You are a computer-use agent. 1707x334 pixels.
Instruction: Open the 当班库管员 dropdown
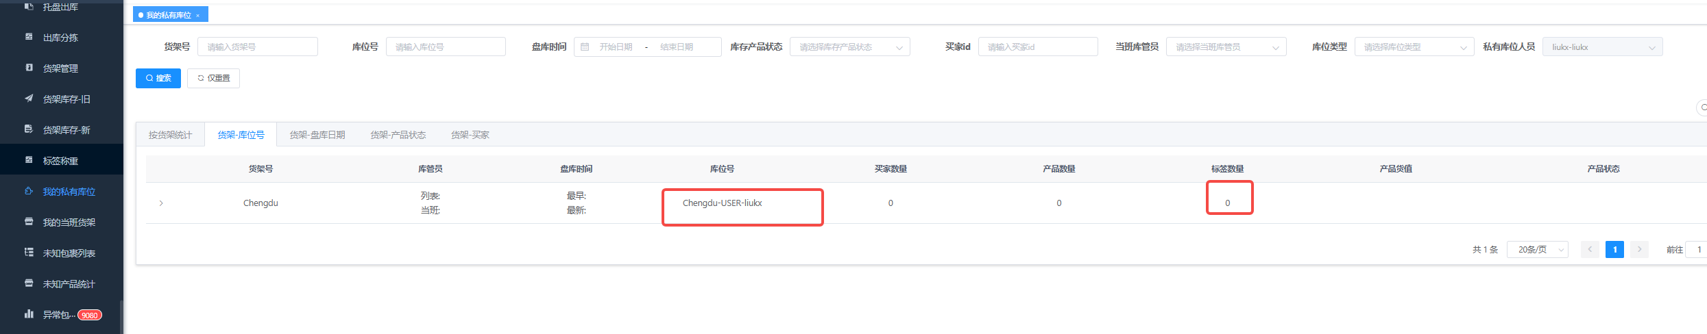tap(1226, 47)
